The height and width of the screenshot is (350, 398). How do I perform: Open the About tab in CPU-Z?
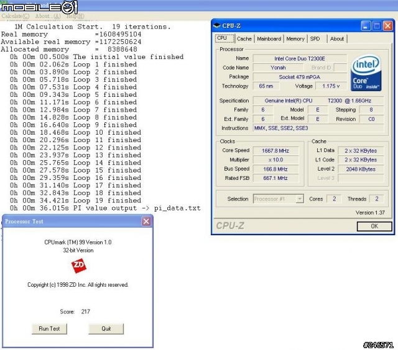[337, 38]
